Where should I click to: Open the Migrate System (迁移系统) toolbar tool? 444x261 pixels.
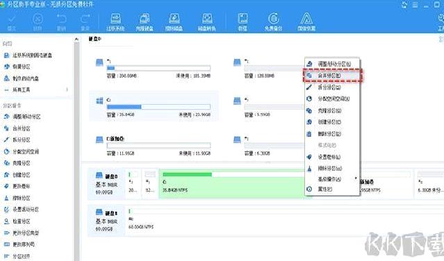[115, 22]
